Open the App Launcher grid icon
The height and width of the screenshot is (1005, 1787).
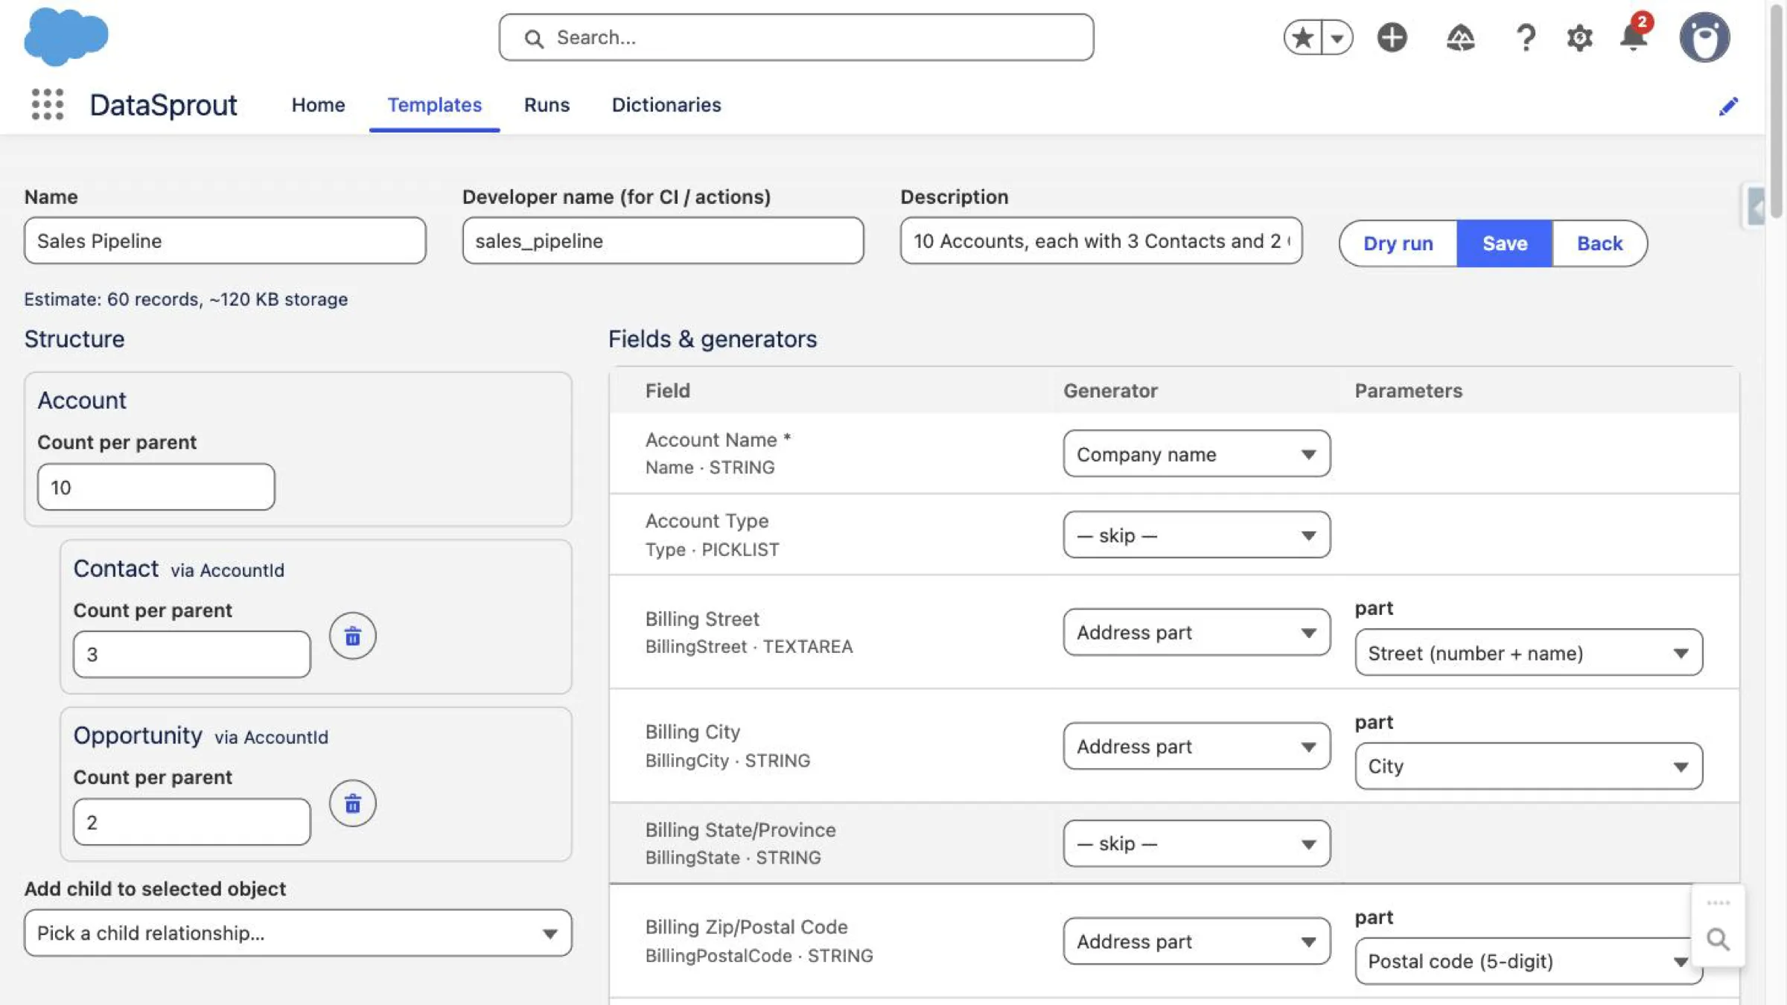pos(48,104)
